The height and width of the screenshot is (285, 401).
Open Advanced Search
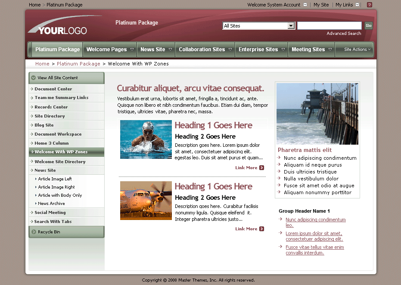[343, 33]
